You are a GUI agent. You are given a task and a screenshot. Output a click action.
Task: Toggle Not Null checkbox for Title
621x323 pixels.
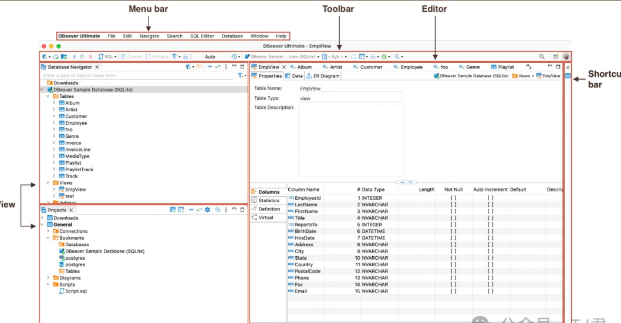pos(453,218)
